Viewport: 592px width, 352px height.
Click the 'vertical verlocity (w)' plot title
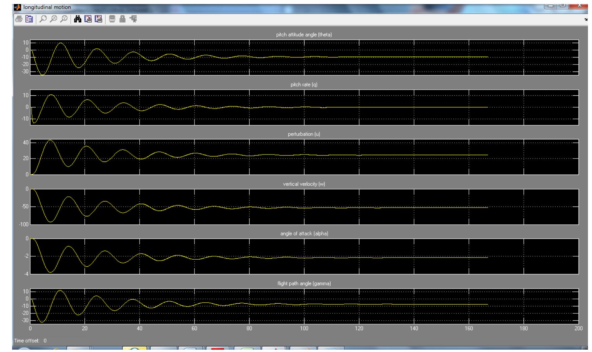click(304, 184)
